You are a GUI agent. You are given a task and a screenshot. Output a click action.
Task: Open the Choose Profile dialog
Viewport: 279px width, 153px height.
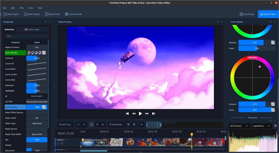coord(74,14)
